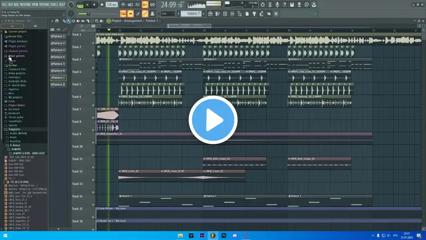Select the Slip tool in the playlist toolbar
Viewport: 426px width, 240px height.
tap(83, 21)
